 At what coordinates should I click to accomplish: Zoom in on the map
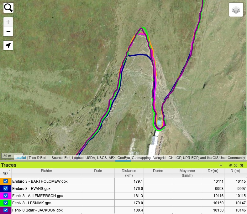point(8,22)
